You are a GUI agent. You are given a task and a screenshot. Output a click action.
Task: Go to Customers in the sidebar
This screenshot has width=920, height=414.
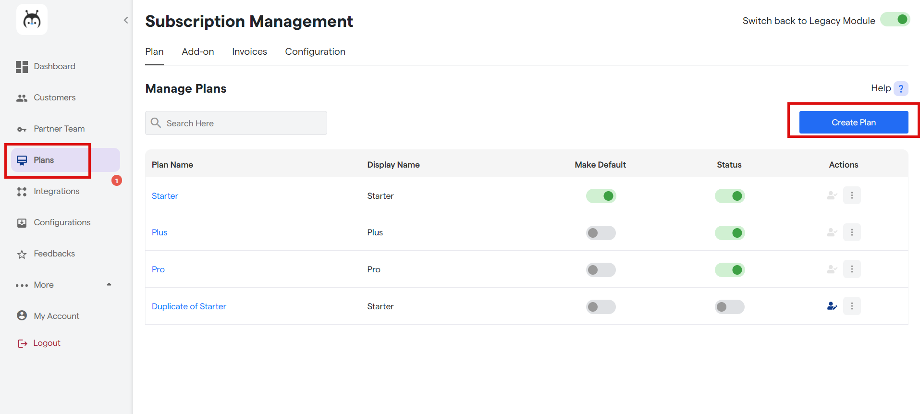[54, 97]
